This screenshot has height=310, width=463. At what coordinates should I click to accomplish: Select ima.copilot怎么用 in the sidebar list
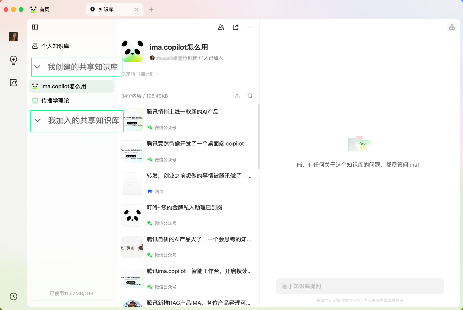(71, 86)
